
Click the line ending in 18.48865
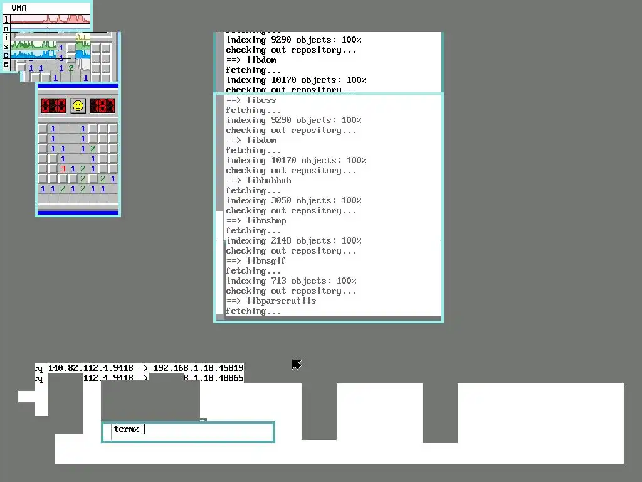pyautogui.click(x=139, y=377)
